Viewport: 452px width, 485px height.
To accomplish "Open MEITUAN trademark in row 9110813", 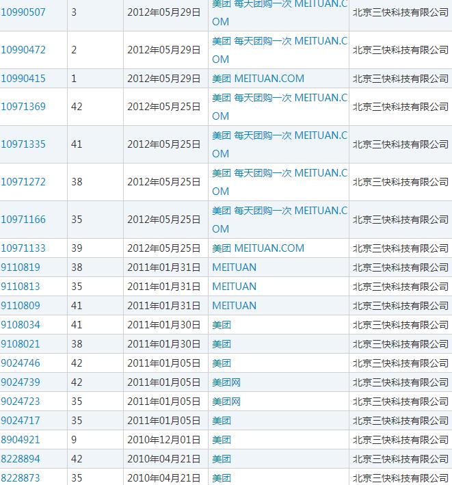I will pos(235,287).
